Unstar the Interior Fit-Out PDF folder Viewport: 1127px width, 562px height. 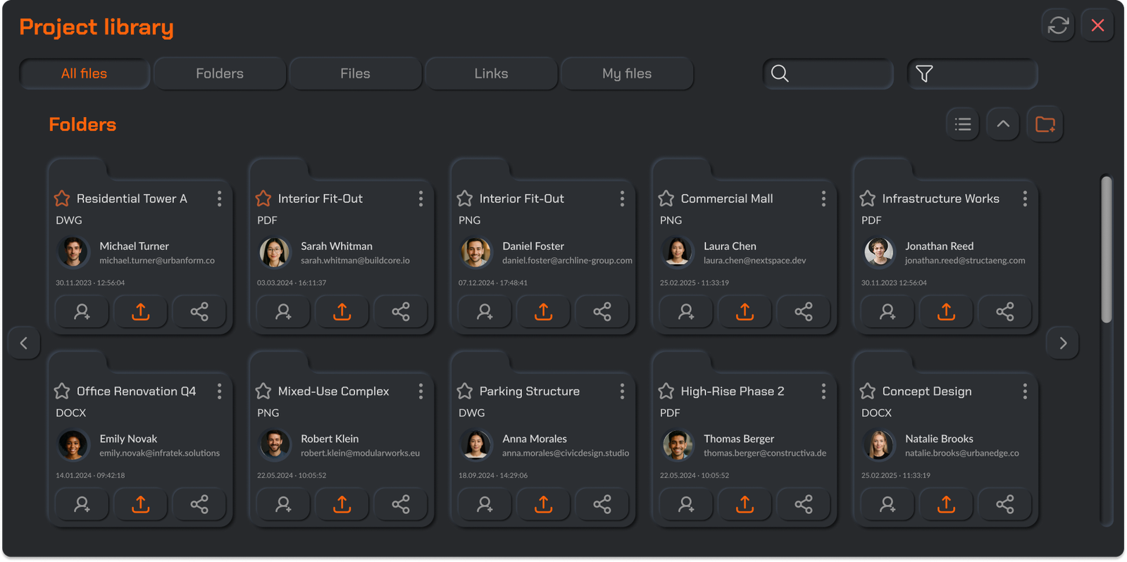click(263, 199)
